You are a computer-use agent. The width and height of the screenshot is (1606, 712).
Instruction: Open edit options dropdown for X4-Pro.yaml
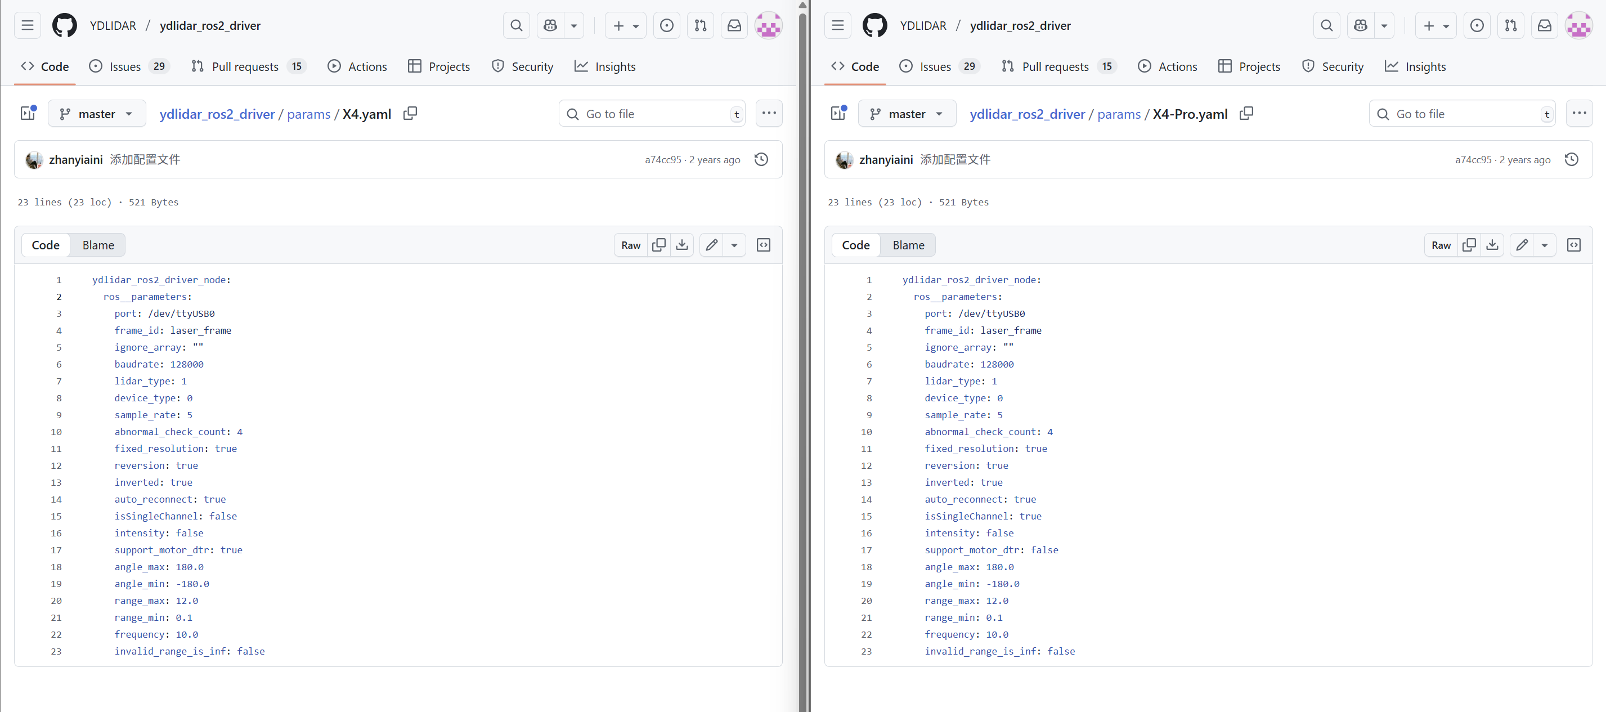(1544, 245)
